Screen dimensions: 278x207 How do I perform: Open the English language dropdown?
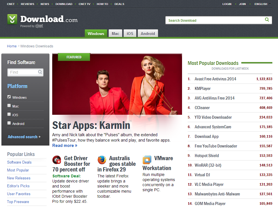click(x=262, y=4)
